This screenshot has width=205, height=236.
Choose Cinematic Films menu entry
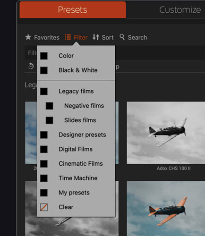(81, 164)
